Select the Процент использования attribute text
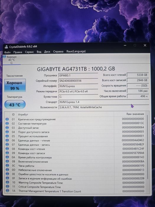Screen dimensions: 155x207 coord(33,136)
